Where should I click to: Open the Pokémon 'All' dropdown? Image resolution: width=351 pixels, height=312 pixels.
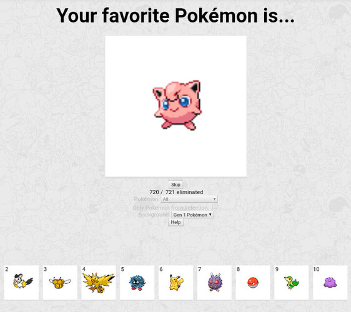(189, 199)
